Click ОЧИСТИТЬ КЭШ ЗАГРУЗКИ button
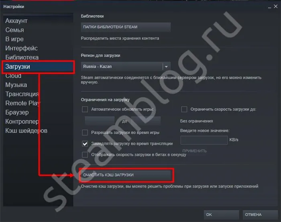The width and height of the screenshot is (281, 222). [126, 175]
